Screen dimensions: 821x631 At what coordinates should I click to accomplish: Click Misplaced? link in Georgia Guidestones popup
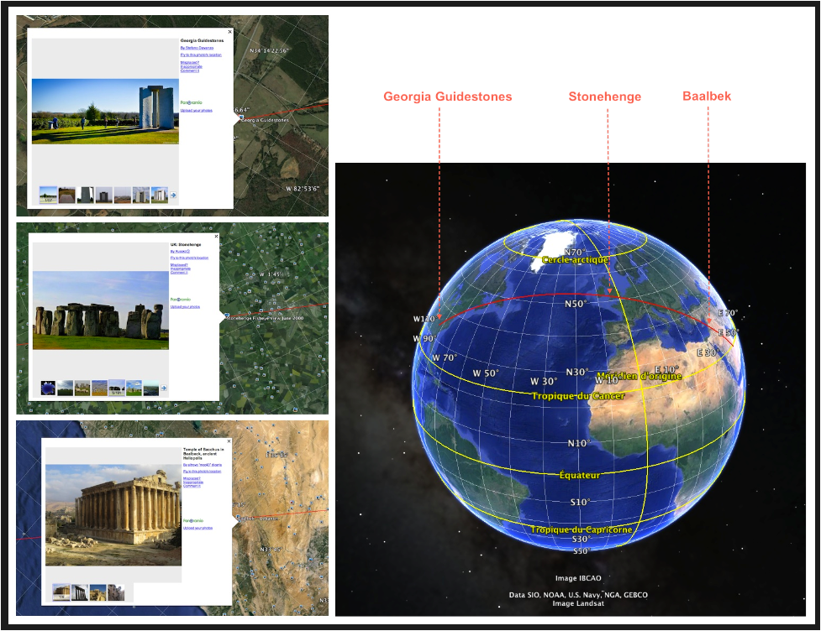(190, 63)
